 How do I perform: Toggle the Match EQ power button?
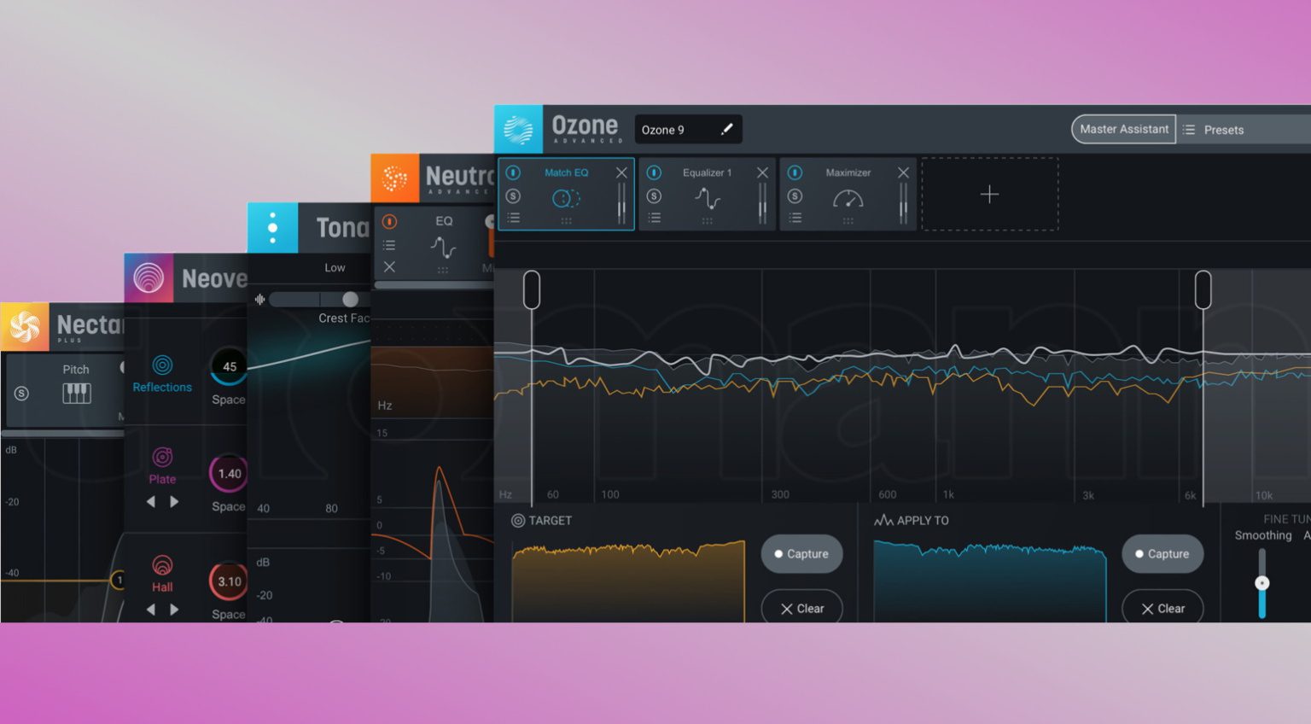tap(513, 172)
